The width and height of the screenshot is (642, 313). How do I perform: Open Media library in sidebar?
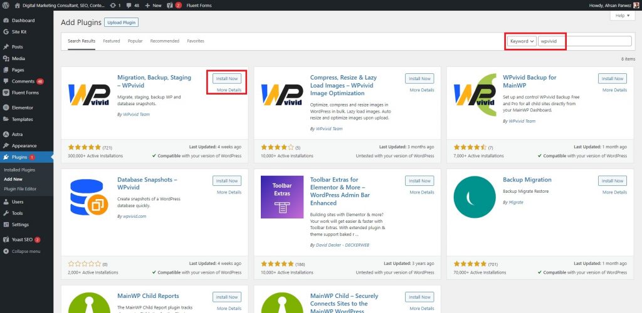point(18,58)
